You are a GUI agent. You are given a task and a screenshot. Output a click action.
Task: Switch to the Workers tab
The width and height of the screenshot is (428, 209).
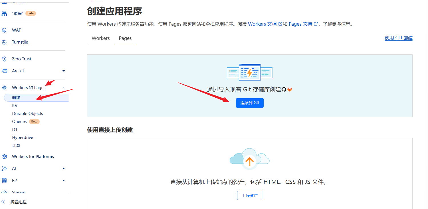[101, 38]
